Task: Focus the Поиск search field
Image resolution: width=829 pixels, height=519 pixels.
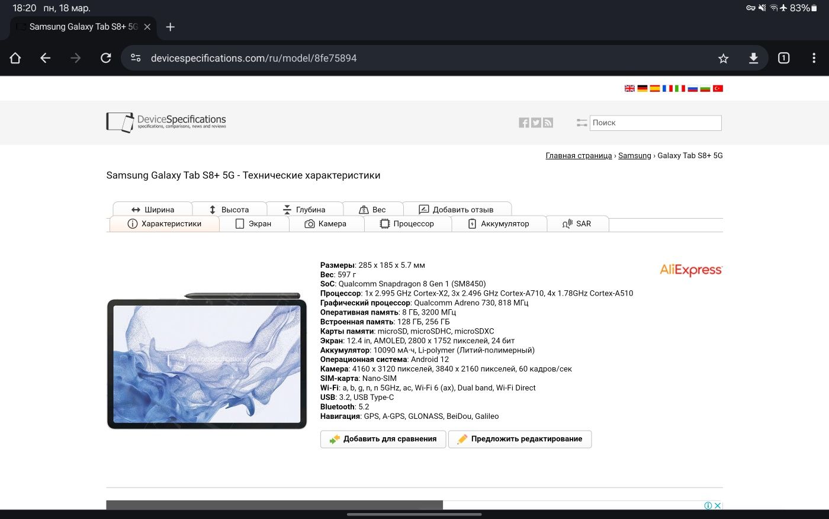Action: pyautogui.click(x=656, y=123)
